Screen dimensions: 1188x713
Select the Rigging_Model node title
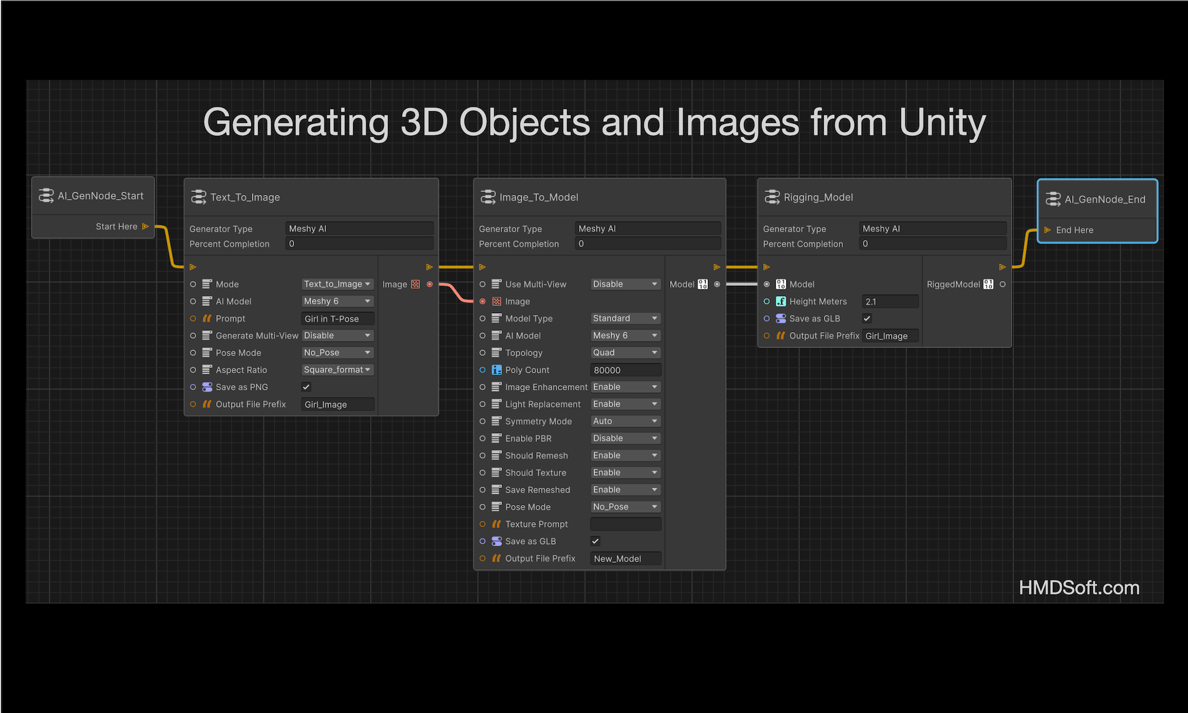pos(818,197)
